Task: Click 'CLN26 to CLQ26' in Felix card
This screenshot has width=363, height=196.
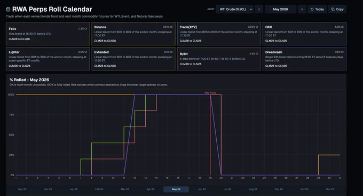Action: click(19, 39)
